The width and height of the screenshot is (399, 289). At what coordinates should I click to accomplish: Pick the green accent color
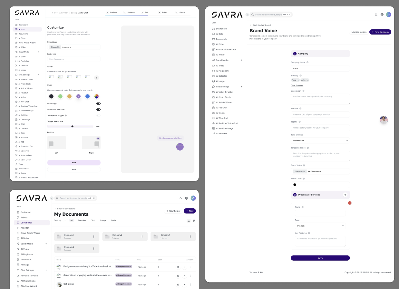tap(60, 96)
